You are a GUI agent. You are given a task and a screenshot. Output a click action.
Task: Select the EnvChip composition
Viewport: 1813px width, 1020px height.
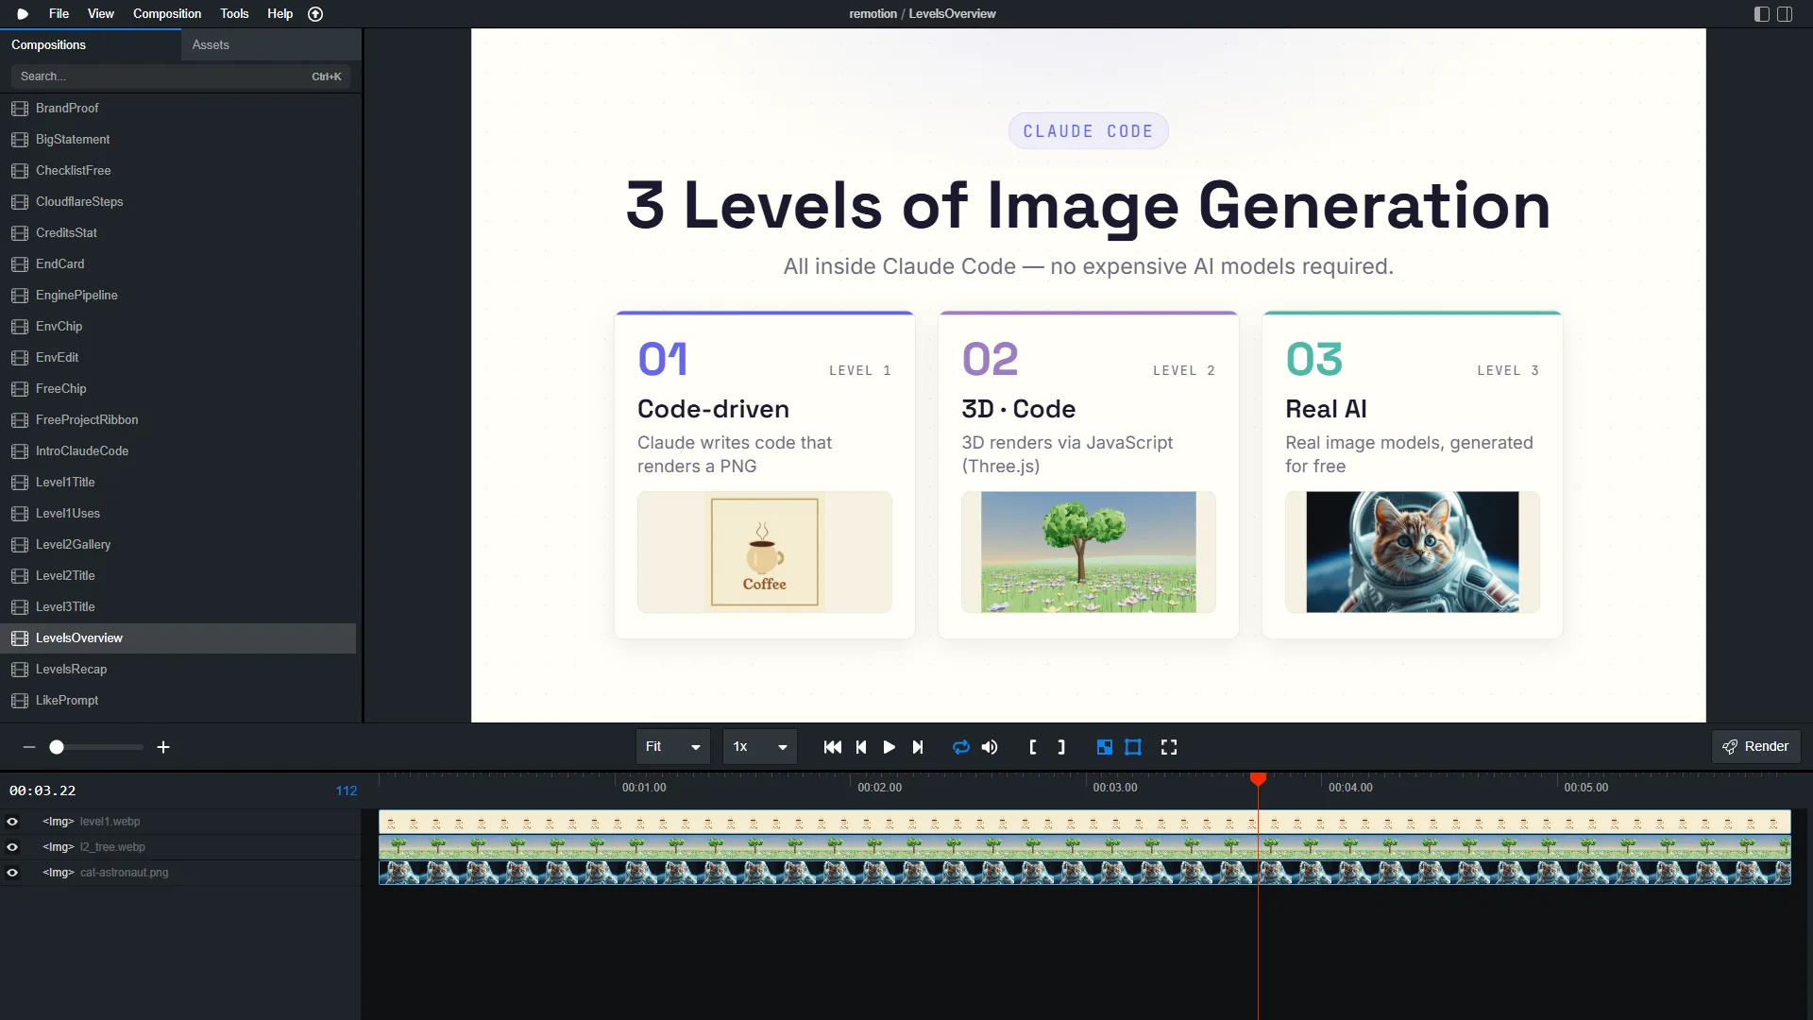pos(178,327)
